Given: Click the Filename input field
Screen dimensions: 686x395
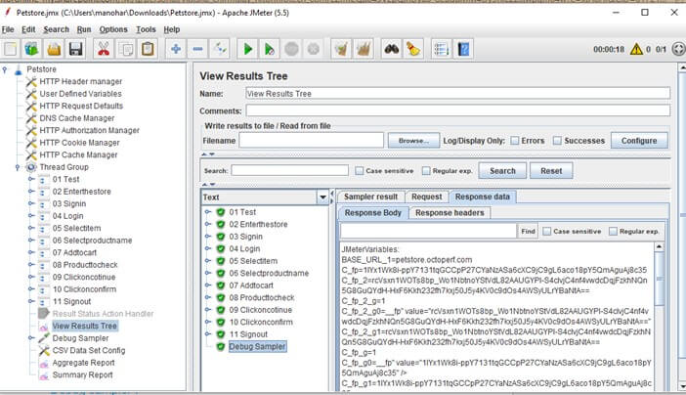Looking at the screenshot, I should (x=312, y=141).
